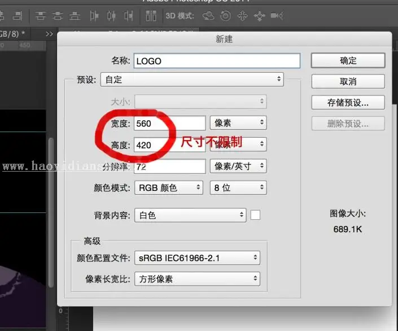Open the 像素长宽比 dropdown showing 方形像素
398x331 pixels.
pyautogui.click(x=197, y=279)
